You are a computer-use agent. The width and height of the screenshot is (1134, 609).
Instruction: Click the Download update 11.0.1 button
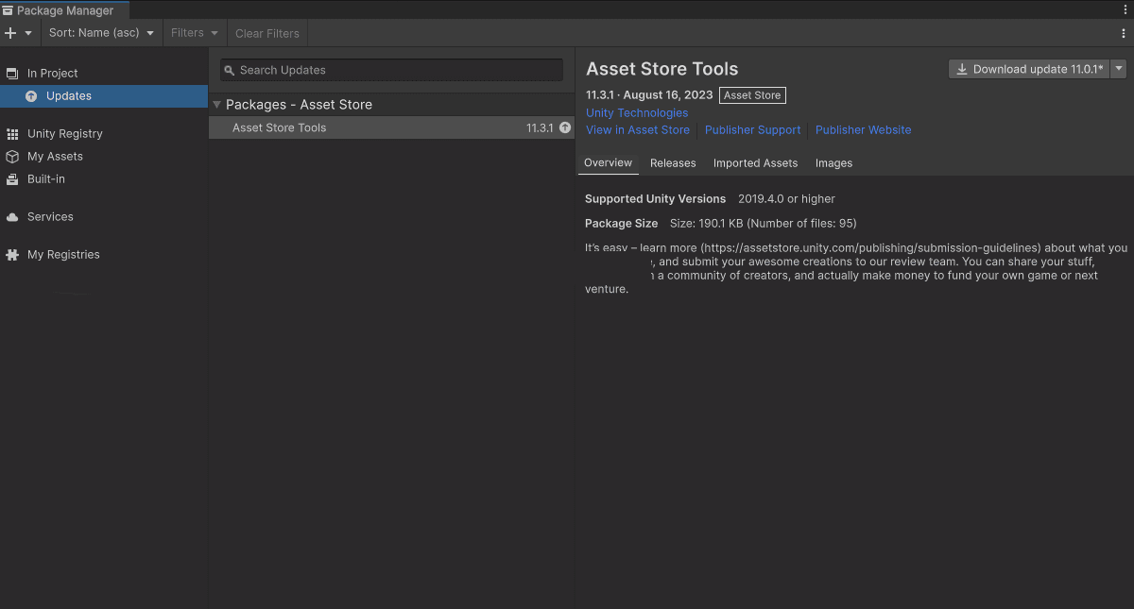point(1028,68)
